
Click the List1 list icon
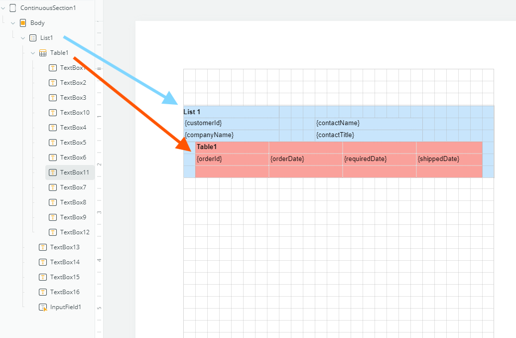pos(33,37)
